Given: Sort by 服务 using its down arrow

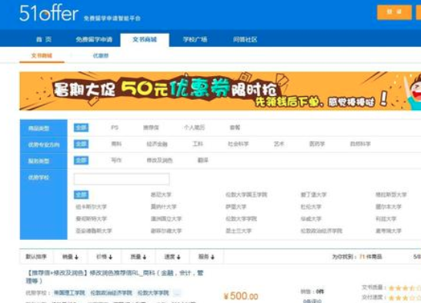Looking at the screenshot, I should tap(212, 257).
